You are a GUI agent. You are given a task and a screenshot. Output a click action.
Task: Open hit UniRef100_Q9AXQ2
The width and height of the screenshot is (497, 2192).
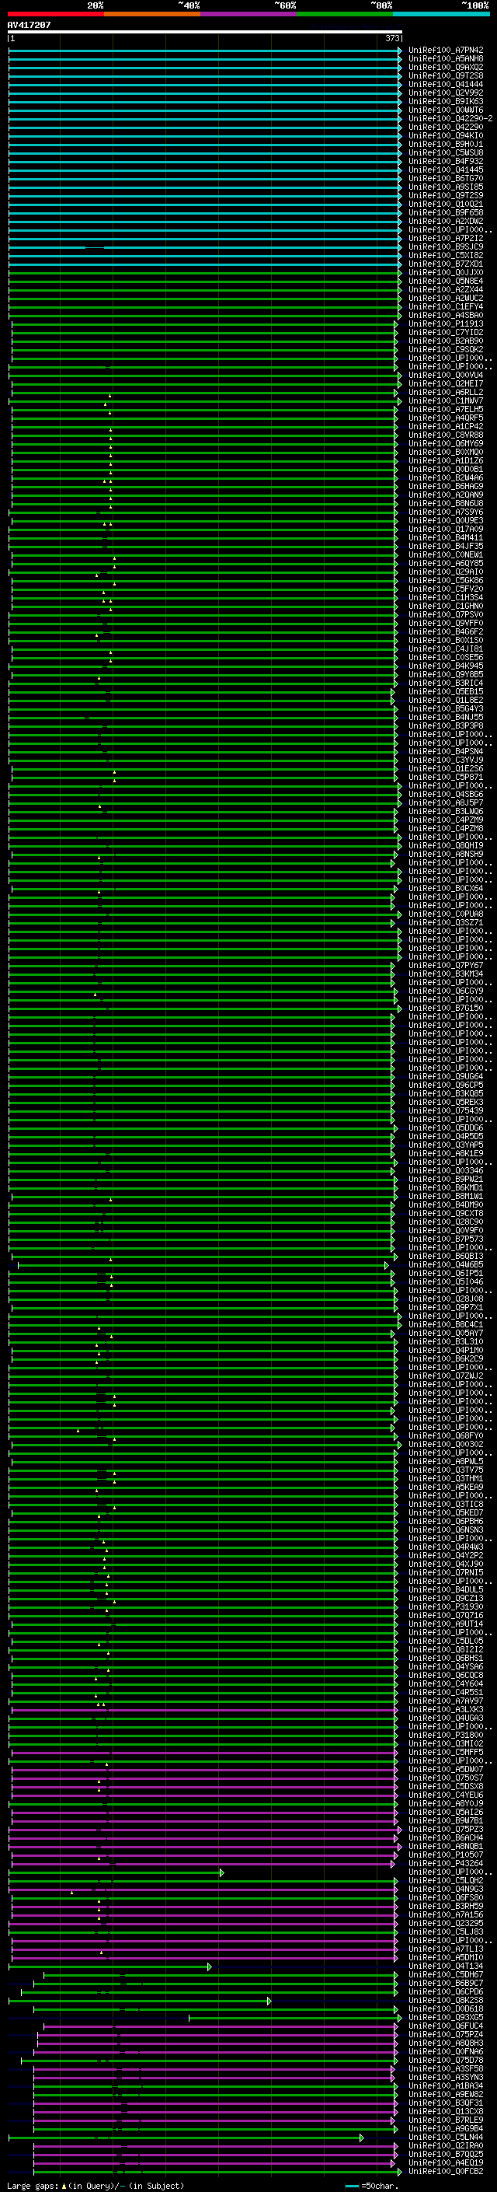pyautogui.click(x=445, y=68)
